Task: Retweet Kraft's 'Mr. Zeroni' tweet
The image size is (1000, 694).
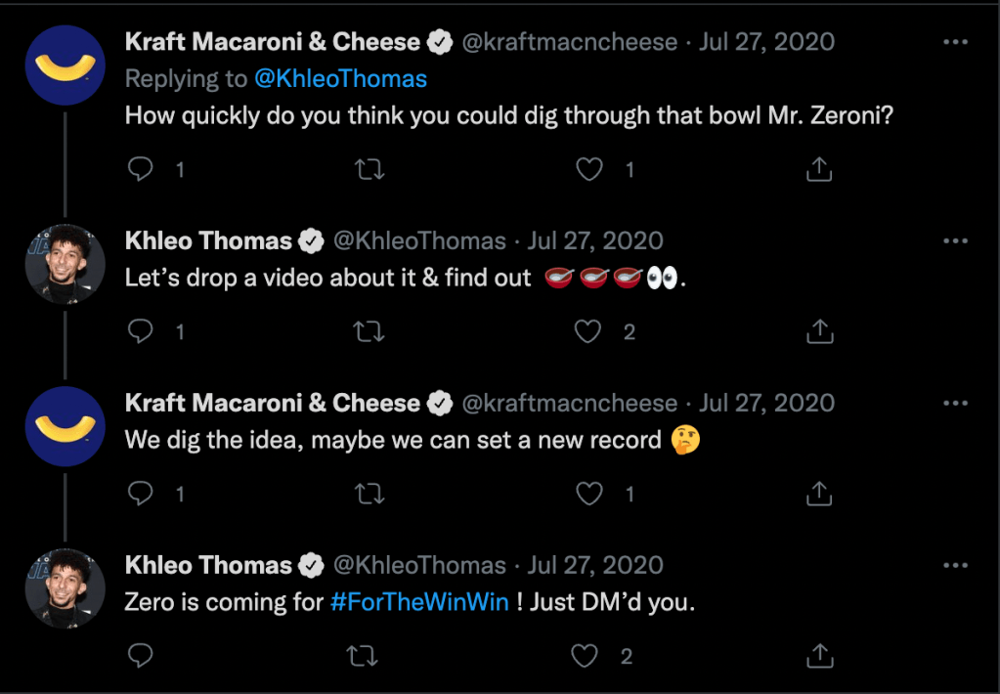Action: click(369, 170)
